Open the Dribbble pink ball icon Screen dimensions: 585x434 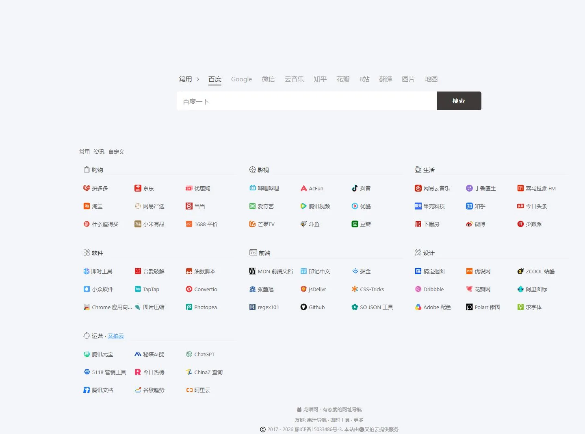point(418,289)
